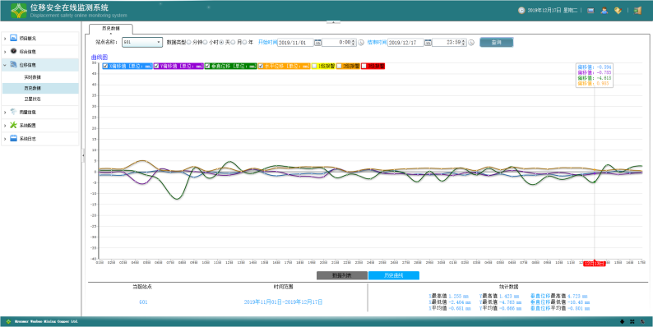Open the start date calendar picker icon
This screenshot has height=327, width=653.
click(317, 43)
